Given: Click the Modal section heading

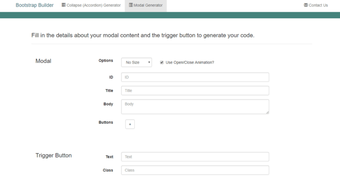Looking at the screenshot, I should (x=43, y=61).
